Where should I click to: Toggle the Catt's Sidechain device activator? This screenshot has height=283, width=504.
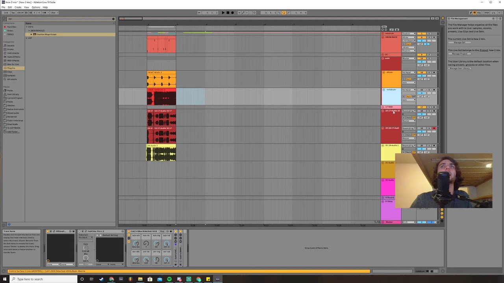coord(129,231)
